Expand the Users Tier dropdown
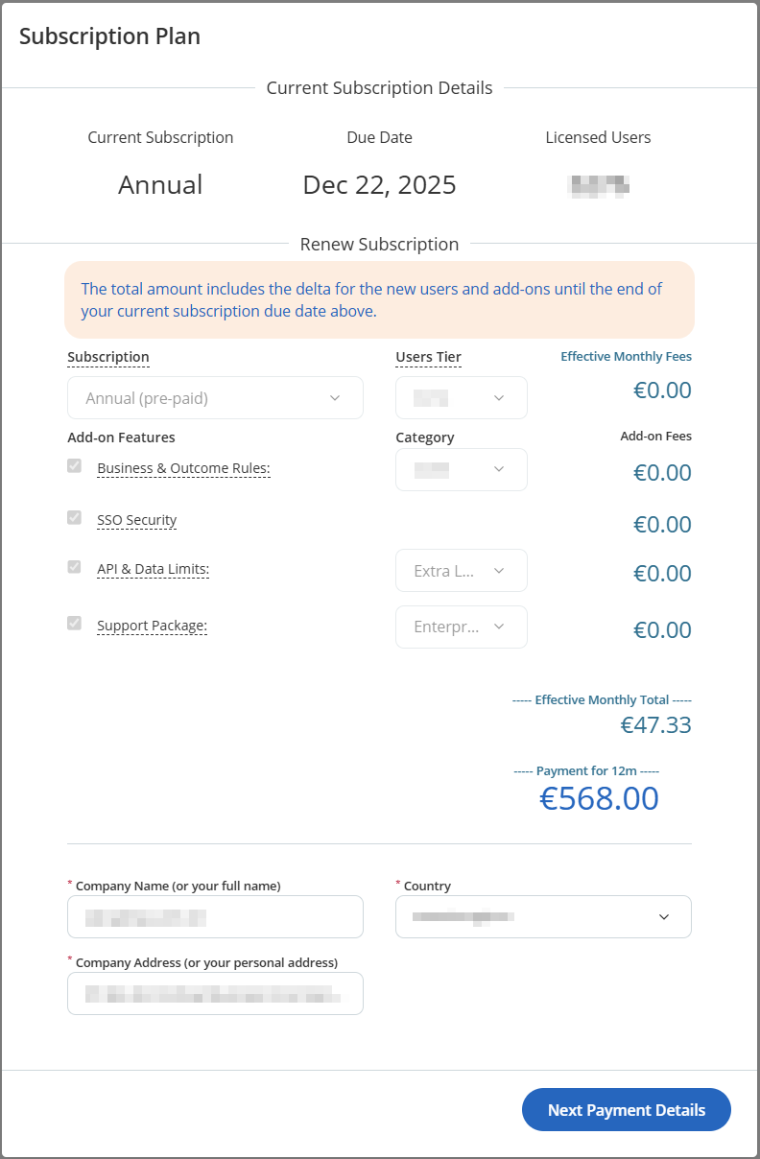The image size is (760, 1159). point(462,398)
